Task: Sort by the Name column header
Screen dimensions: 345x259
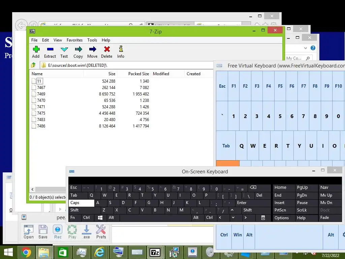Action: 56,74
